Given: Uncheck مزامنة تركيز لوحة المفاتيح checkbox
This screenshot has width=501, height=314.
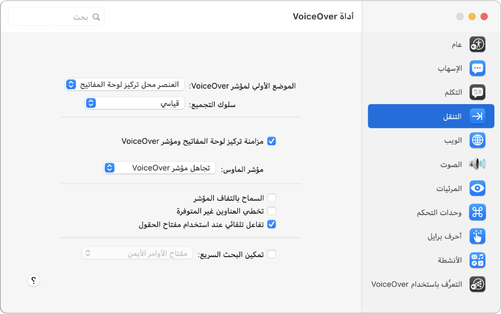Looking at the screenshot, I should pos(272,141).
